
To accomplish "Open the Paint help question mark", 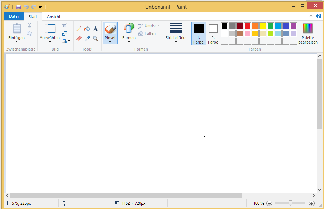I will pos(319,16).
